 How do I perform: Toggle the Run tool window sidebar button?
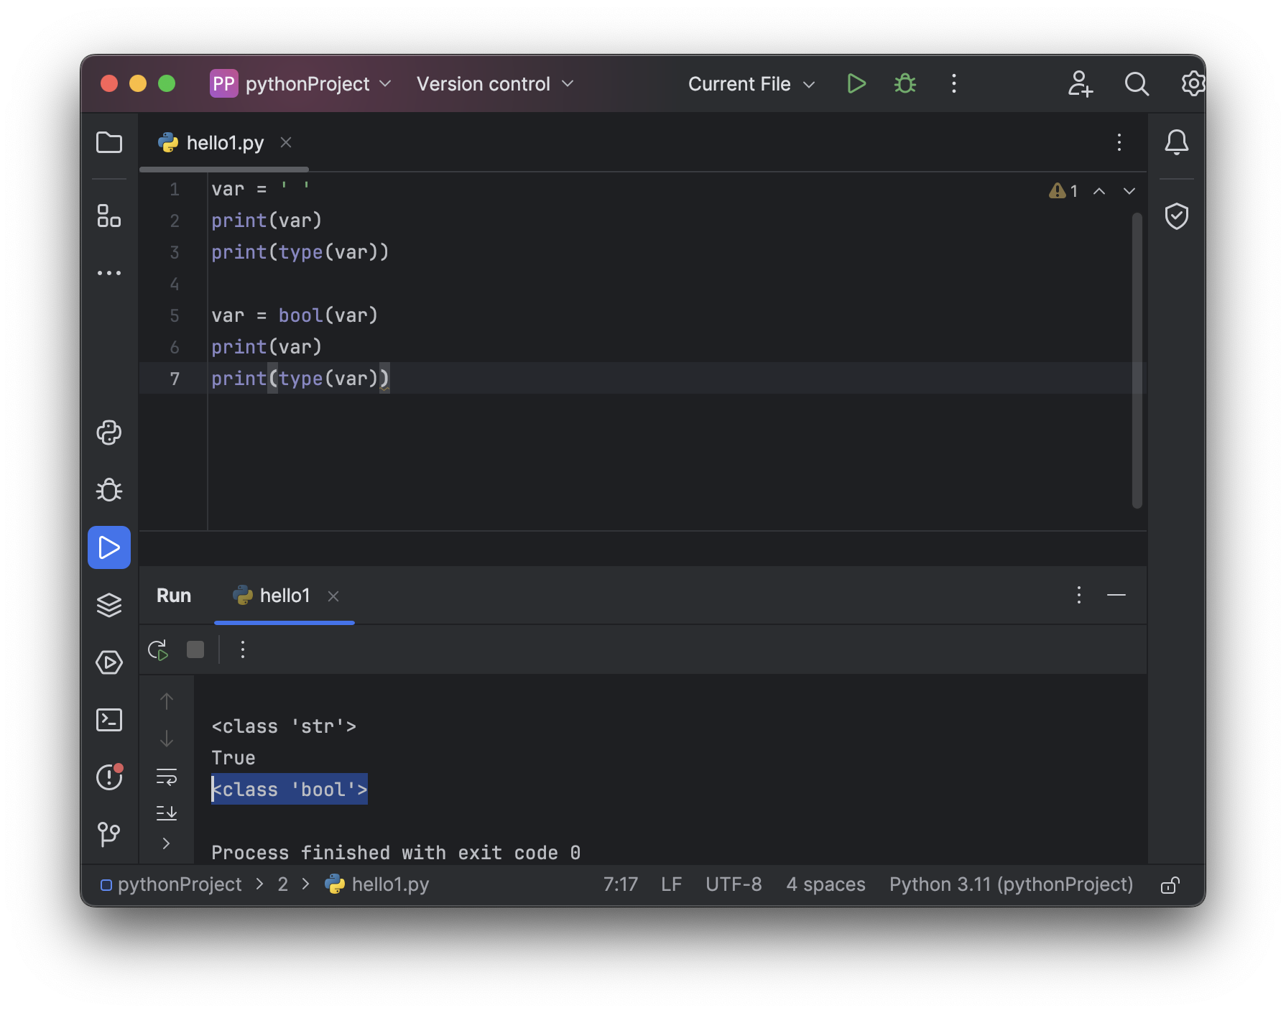pyautogui.click(x=109, y=547)
